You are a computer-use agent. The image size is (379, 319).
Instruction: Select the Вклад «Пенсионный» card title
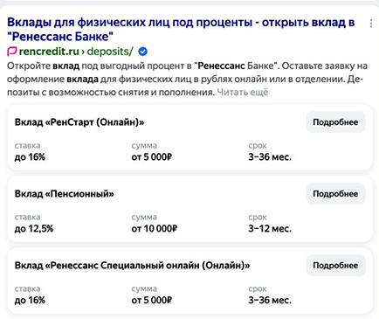point(65,194)
